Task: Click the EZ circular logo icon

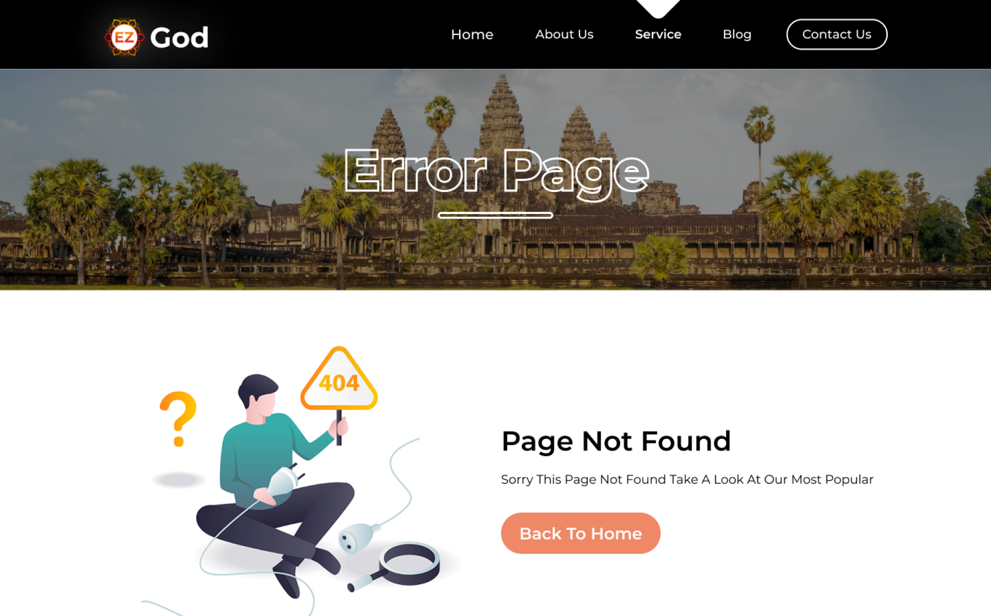Action: pyautogui.click(x=124, y=37)
